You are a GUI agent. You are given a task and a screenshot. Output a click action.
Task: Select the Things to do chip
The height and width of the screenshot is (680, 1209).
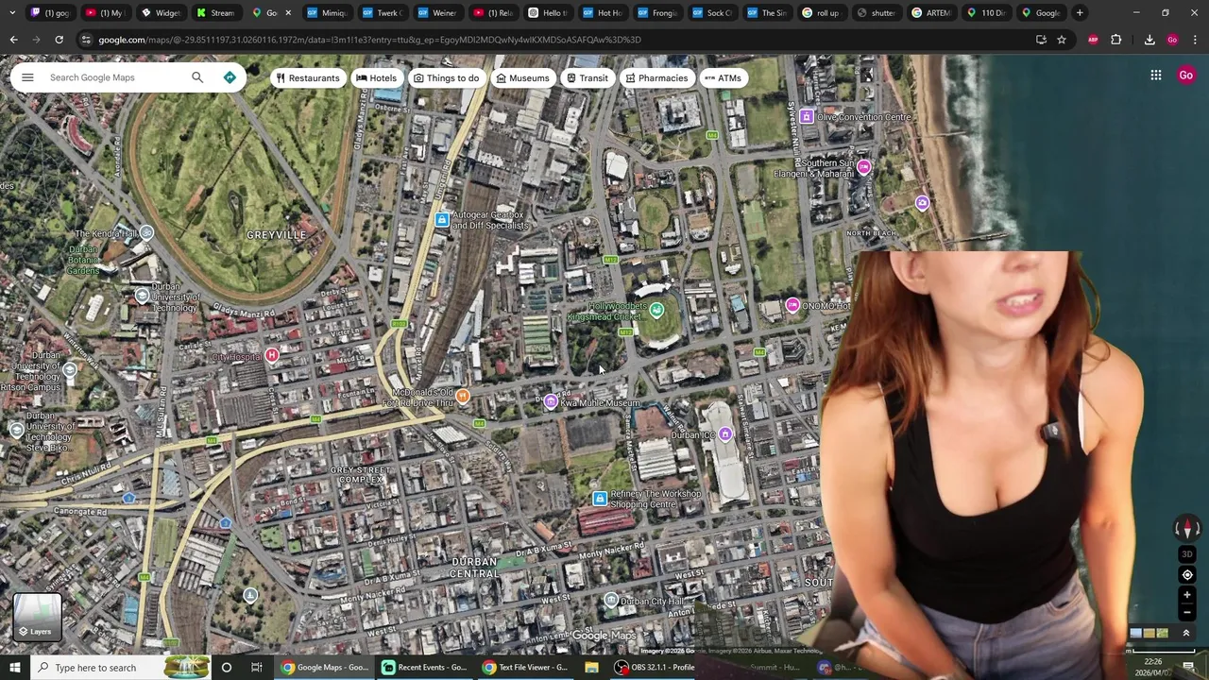click(446, 78)
